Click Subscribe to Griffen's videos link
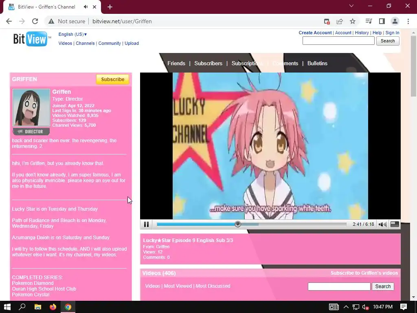The image size is (417, 313). pos(364,273)
